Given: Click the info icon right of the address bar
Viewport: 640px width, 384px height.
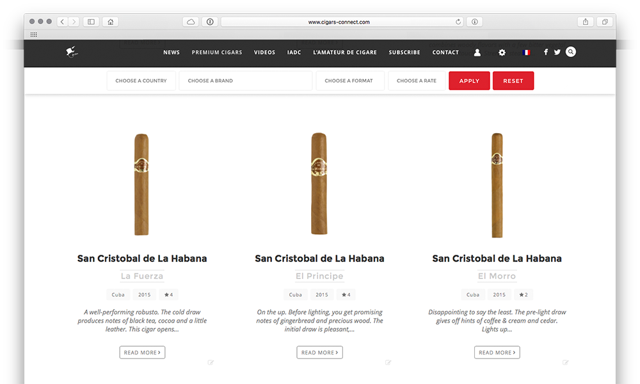Looking at the screenshot, I should (x=475, y=22).
